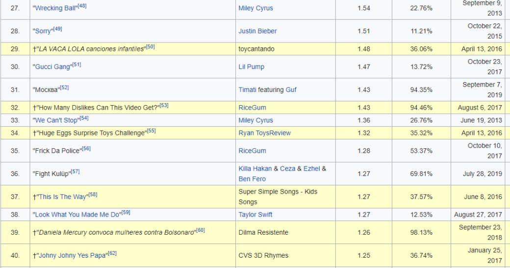Open the "Gucci Gang" song link
This screenshot has height=268, width=510.
coord(52,67)
